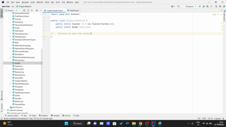Click the warnings indicator in editor
Viewport: 226px width, 127px height.
(214, 14)
